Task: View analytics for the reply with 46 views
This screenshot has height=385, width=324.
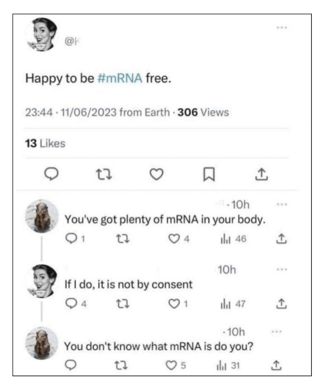Action: point(224,239)
